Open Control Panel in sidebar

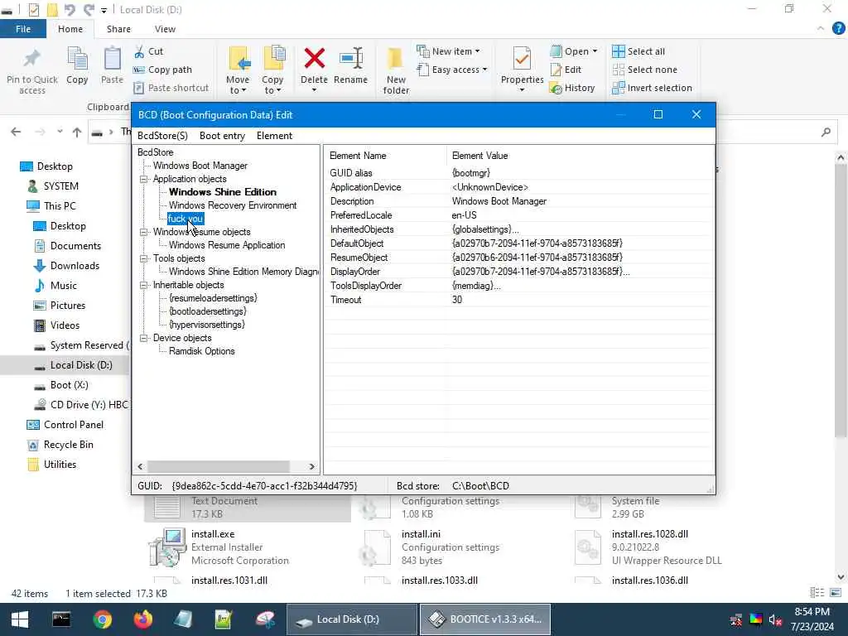coord(74,425)
